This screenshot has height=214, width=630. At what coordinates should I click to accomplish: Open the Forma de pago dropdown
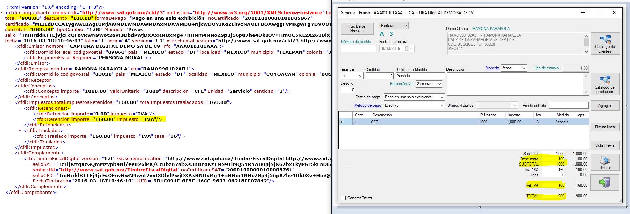coord(414,97)
